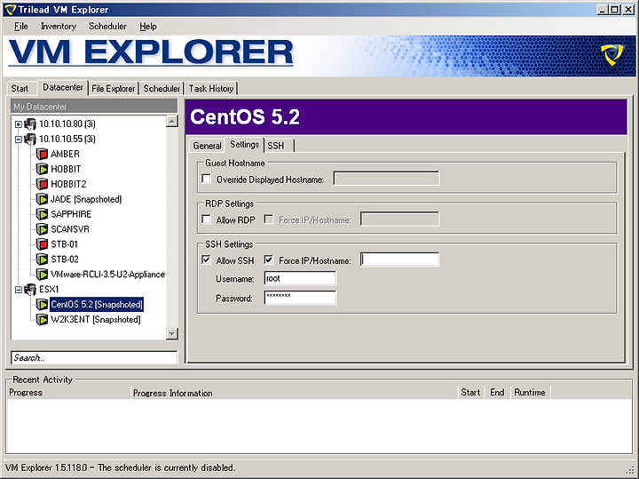Select the HOBBIT virtual machine
Screen dimensions: 639x479
(x=66, y=170)
